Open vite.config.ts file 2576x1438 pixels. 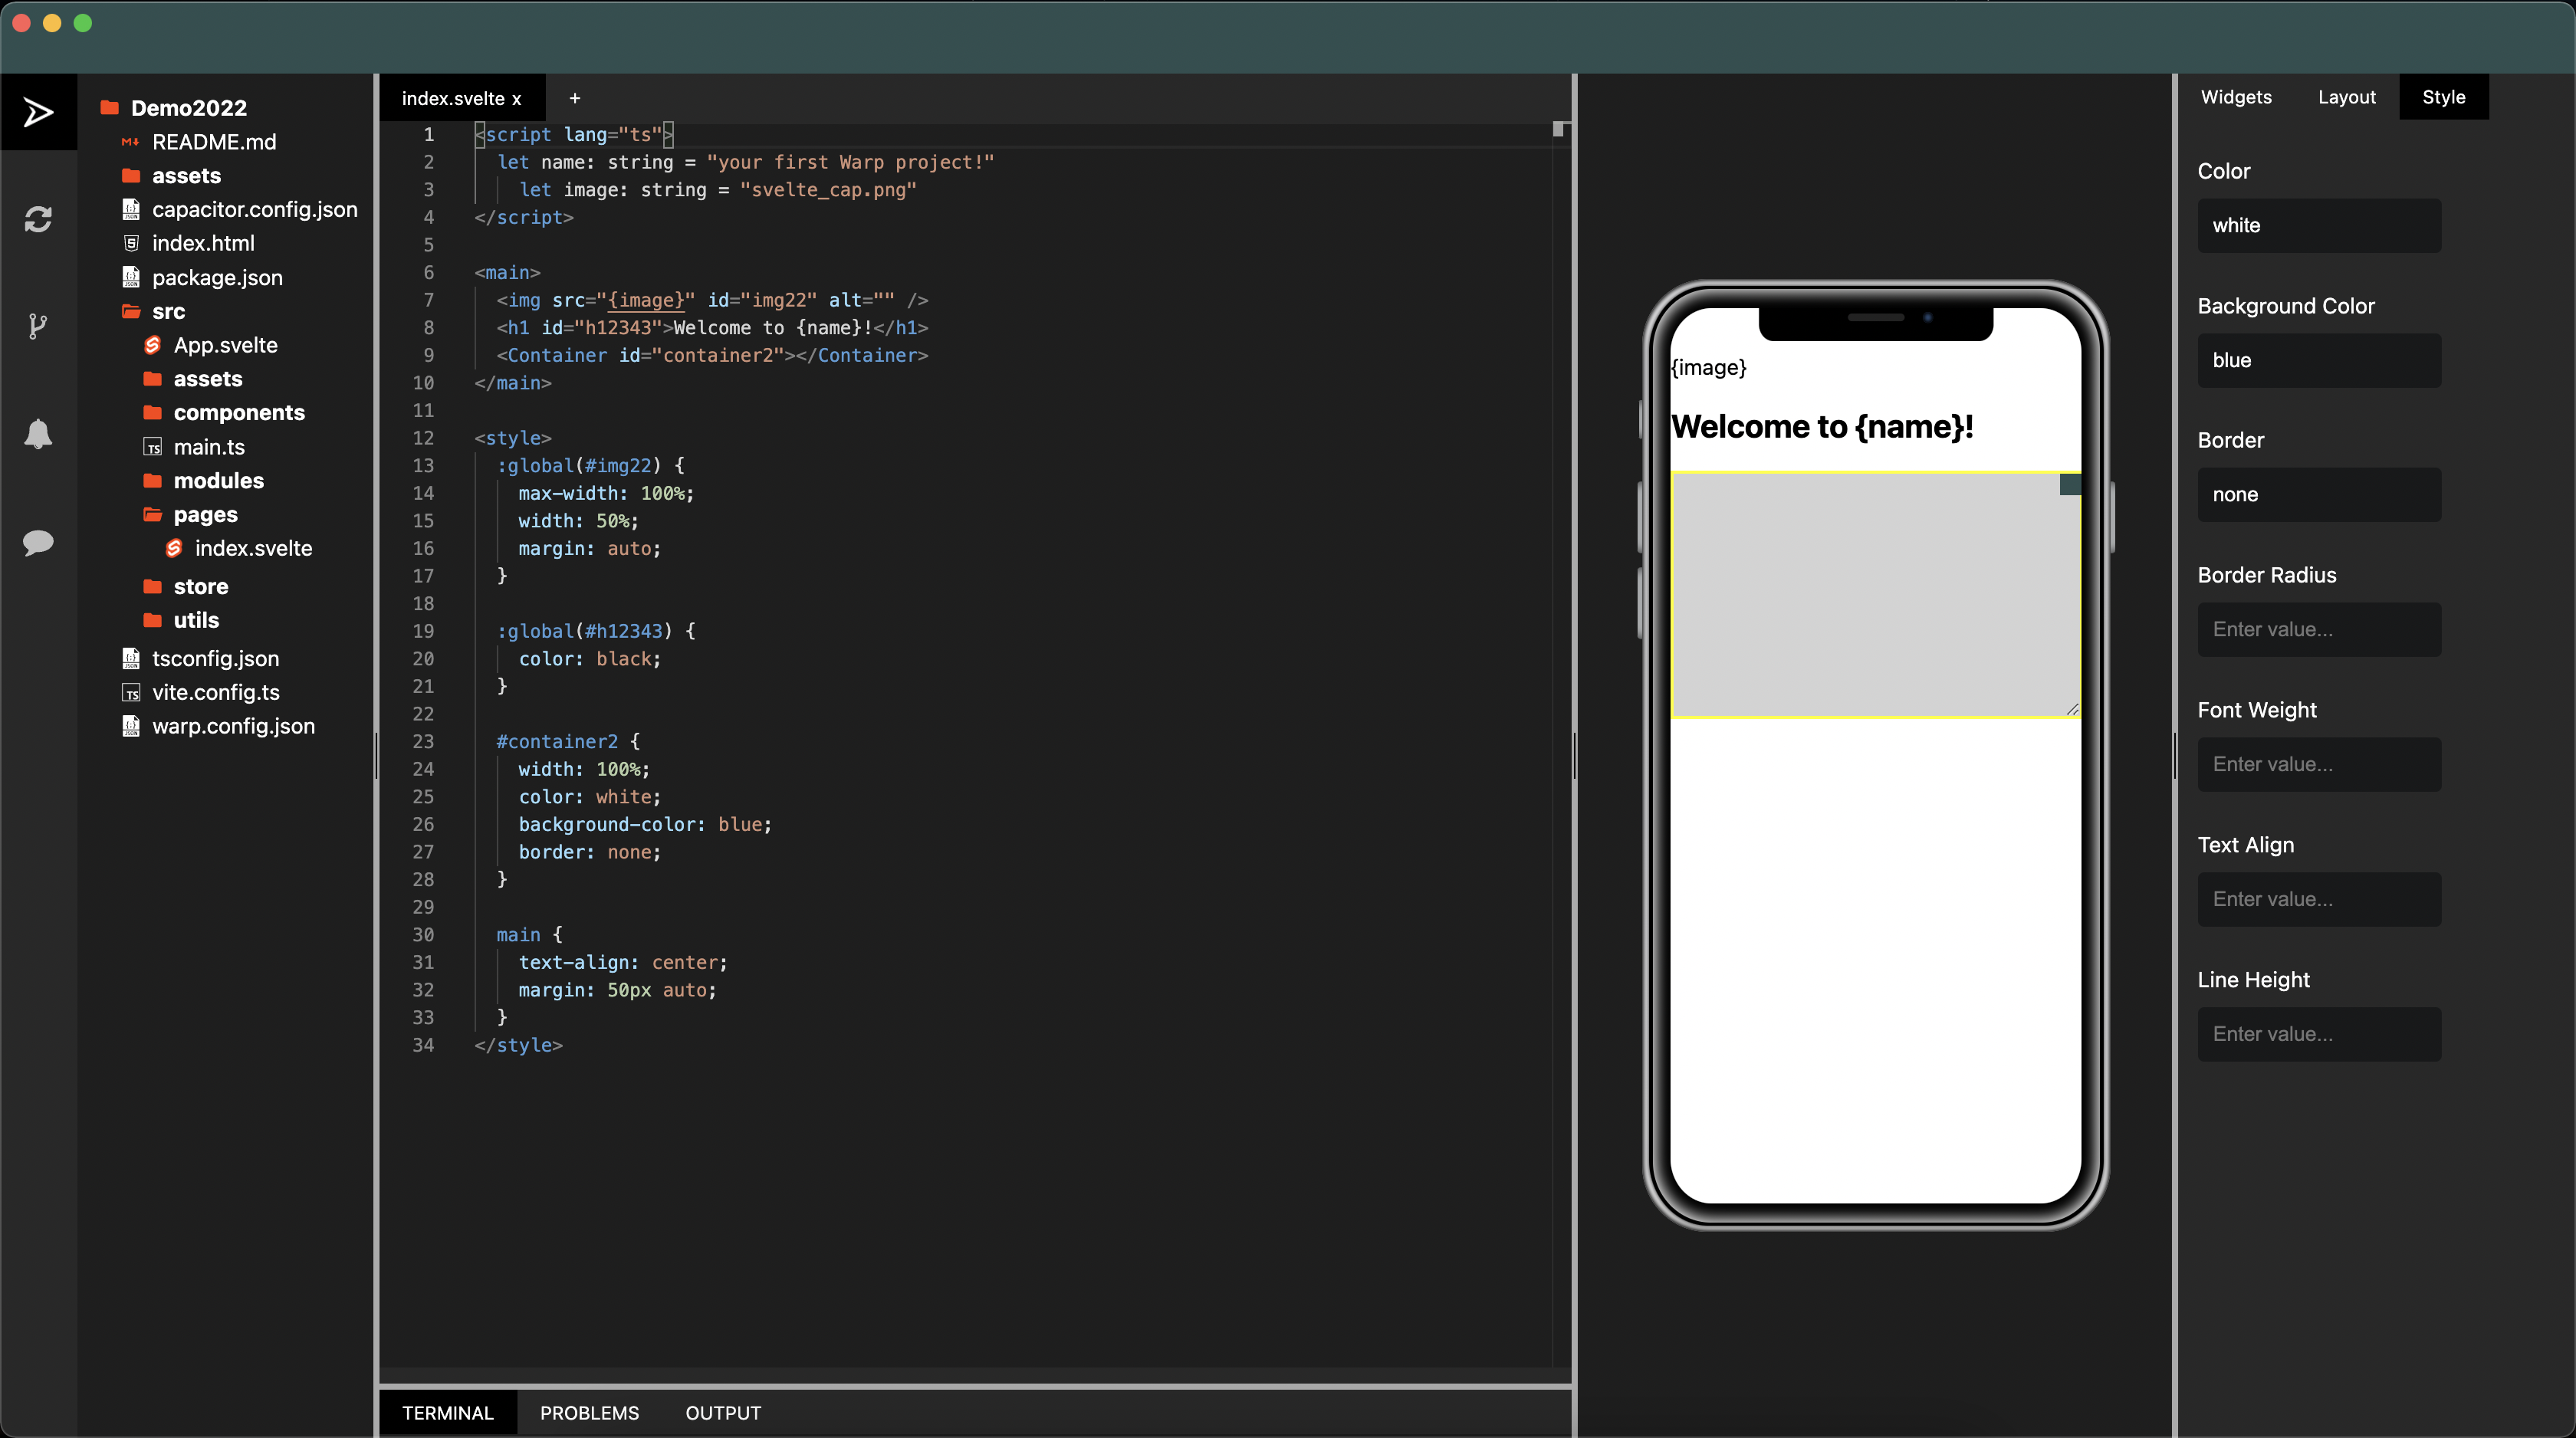[x=215, y=692]
